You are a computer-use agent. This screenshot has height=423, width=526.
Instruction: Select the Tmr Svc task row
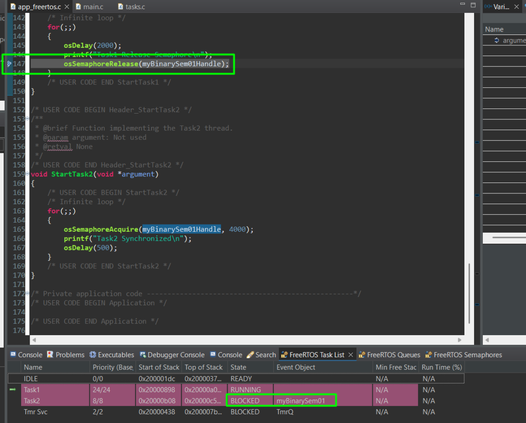[x=35, y=412]
